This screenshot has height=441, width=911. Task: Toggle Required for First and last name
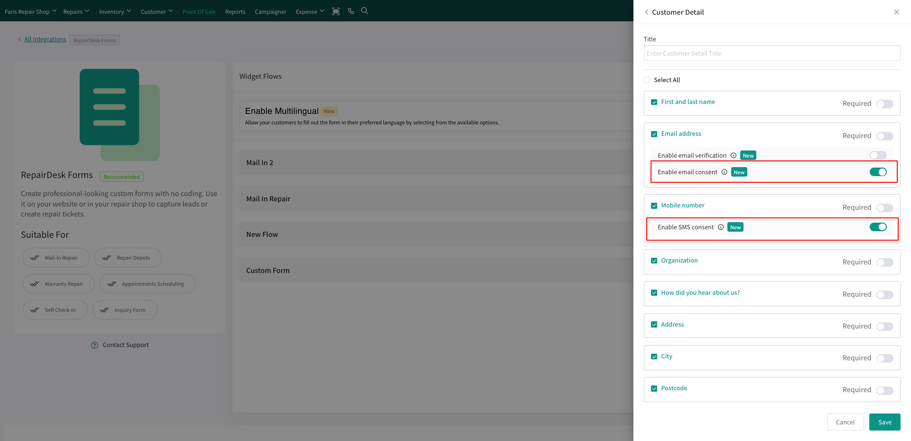pos(885,104)
